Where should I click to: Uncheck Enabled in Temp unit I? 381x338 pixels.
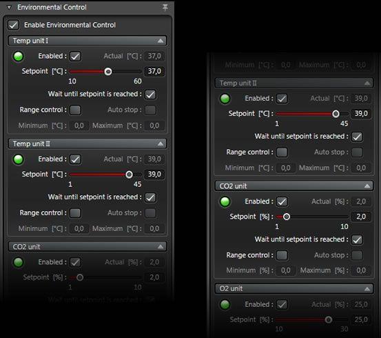click(75, 57)
